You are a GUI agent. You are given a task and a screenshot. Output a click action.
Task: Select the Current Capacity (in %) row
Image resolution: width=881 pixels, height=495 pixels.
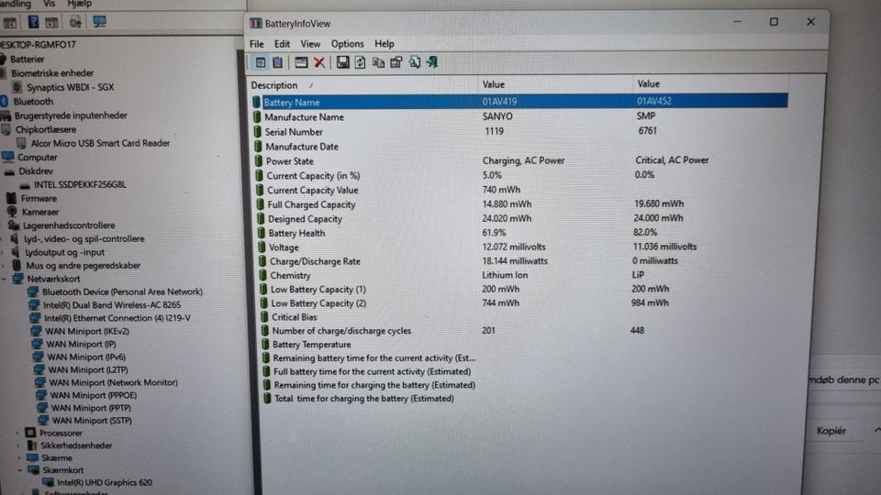point(519,175)
